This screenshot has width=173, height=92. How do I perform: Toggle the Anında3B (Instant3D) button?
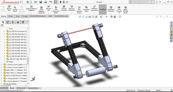click(103, 9)
